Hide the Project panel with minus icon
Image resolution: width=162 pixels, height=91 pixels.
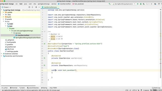tap(39, 7)
